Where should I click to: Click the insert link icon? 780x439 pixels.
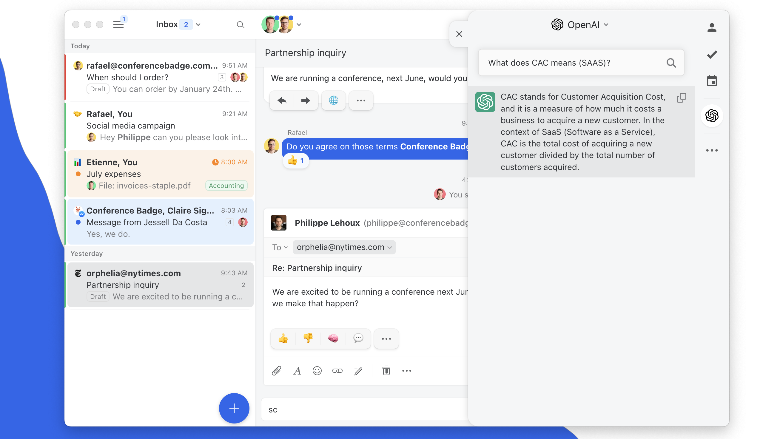(x=337, y=371)
